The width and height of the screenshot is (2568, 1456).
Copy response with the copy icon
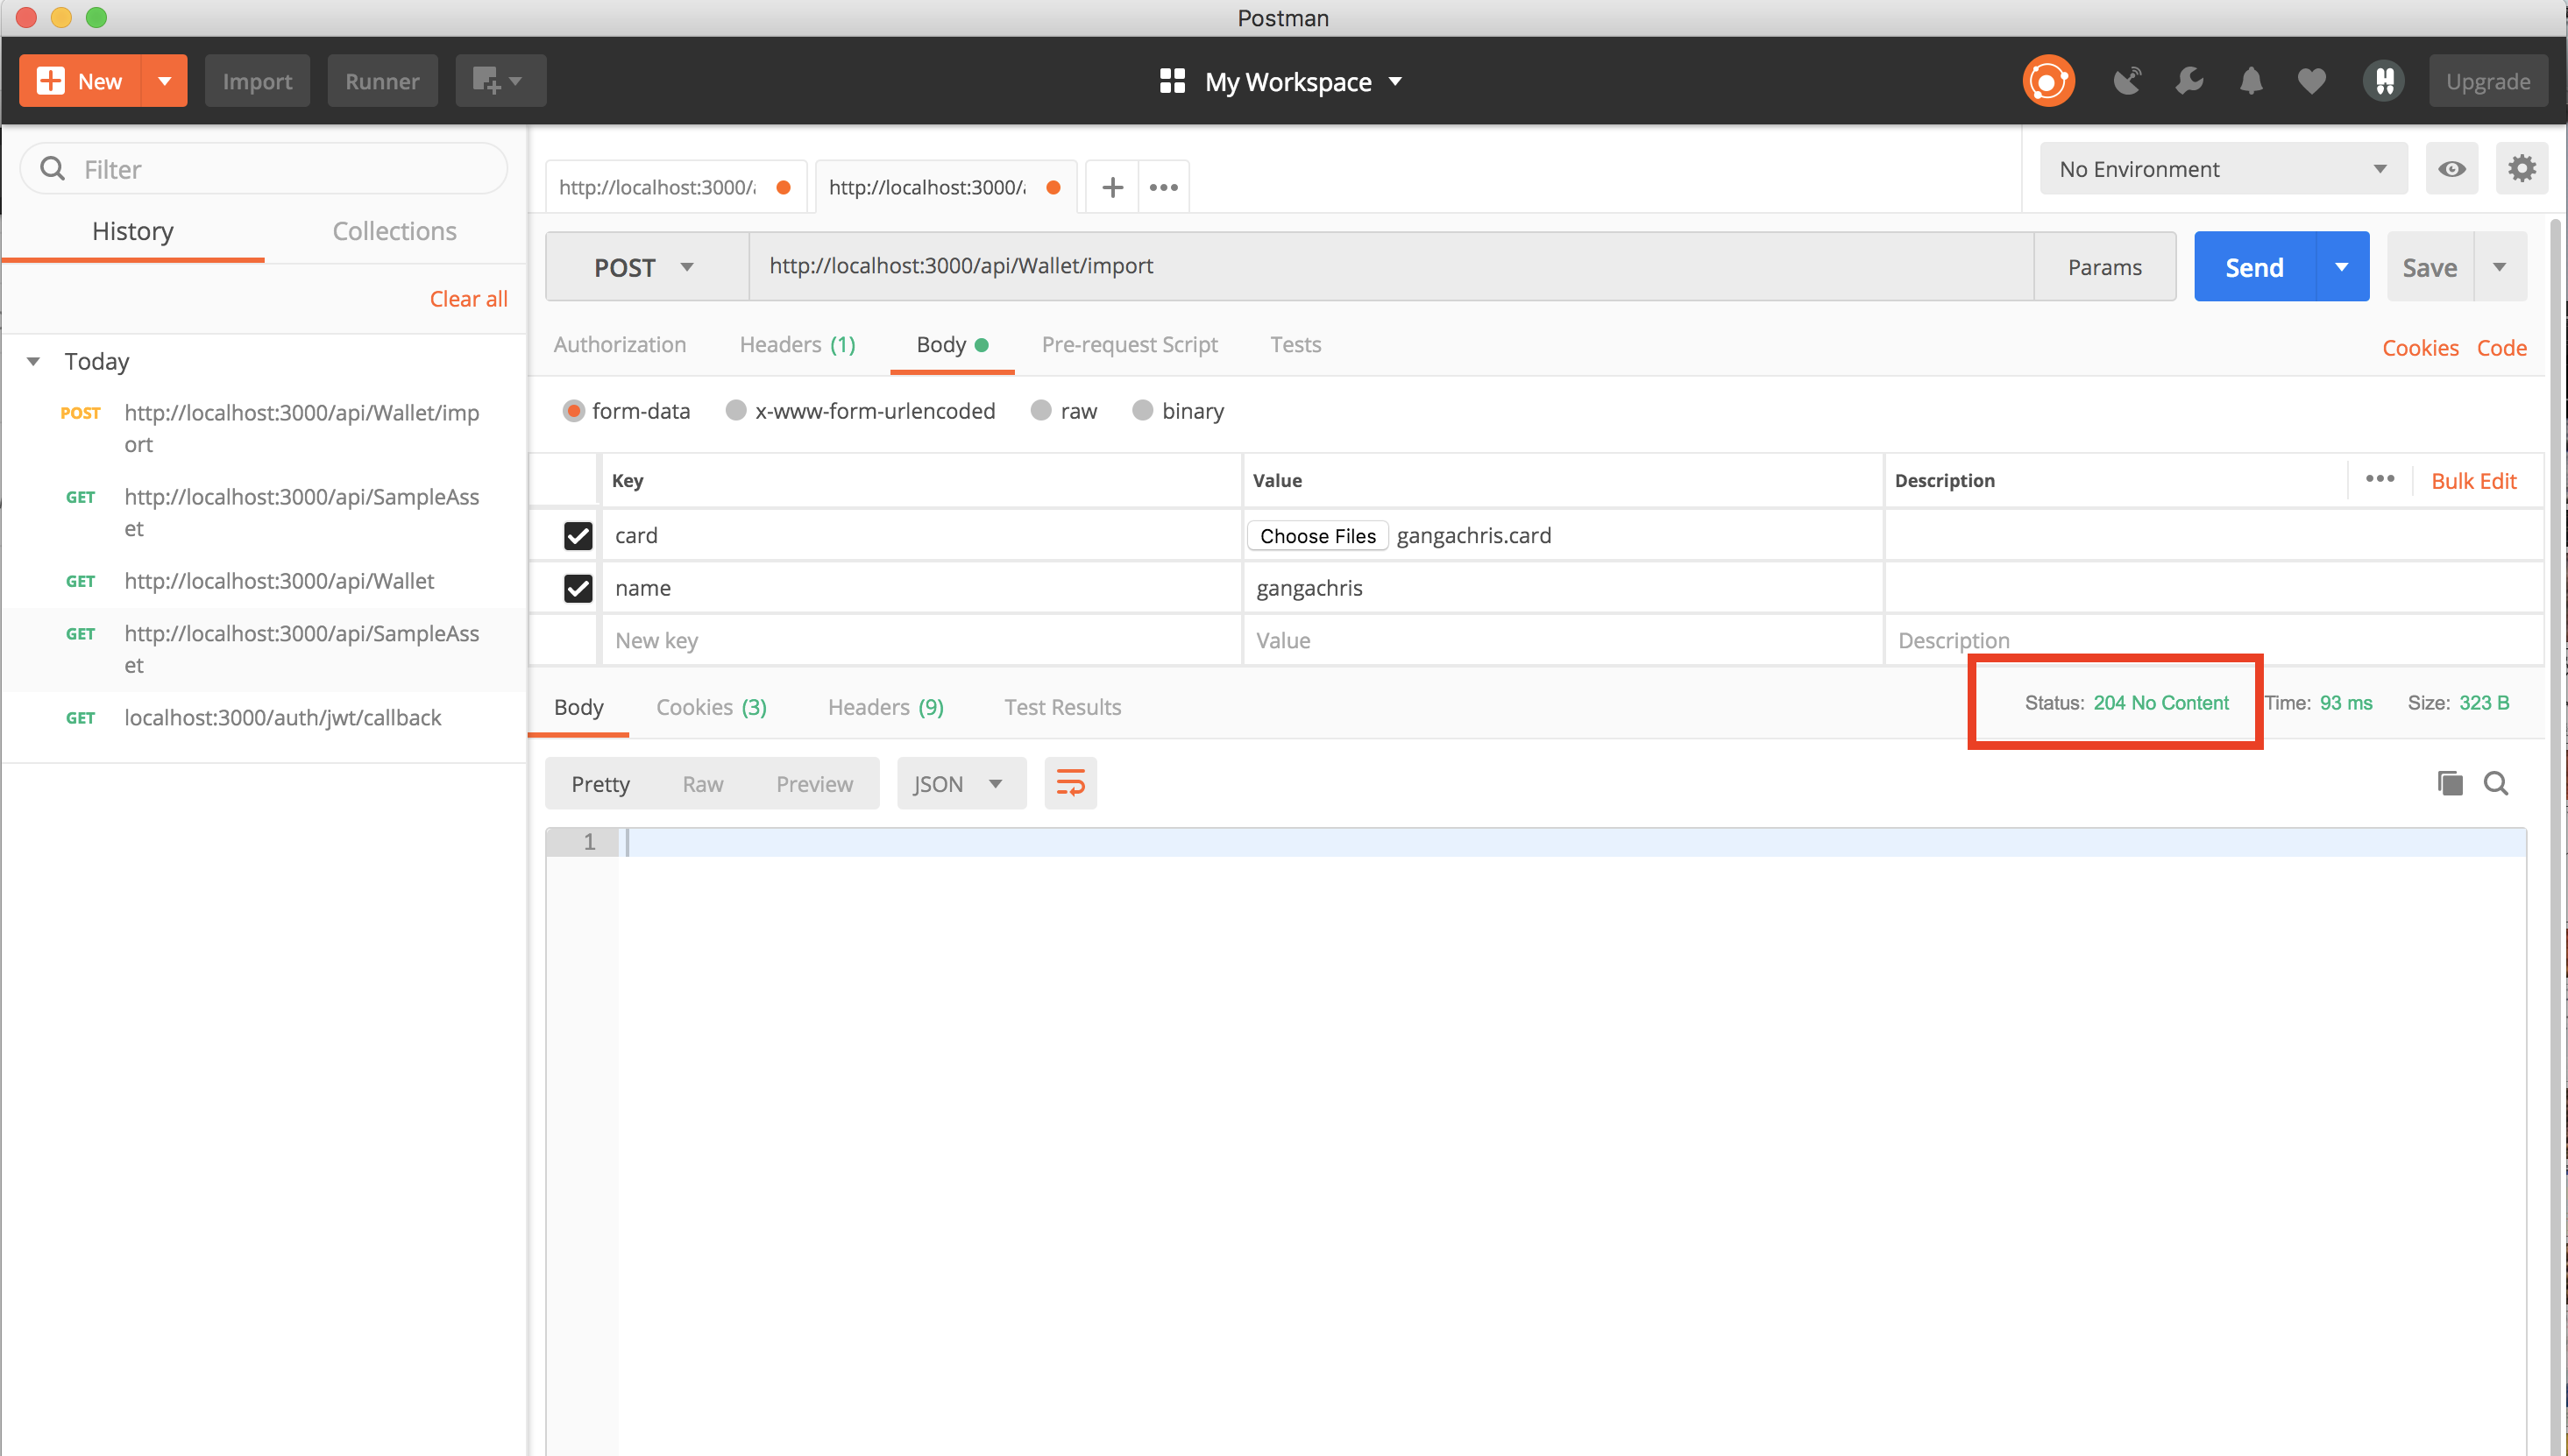click(2449, 783)
